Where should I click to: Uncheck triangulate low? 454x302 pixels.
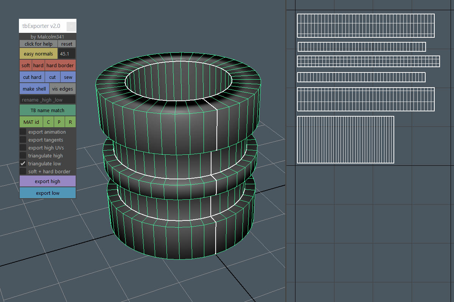[x=23, y=163]
